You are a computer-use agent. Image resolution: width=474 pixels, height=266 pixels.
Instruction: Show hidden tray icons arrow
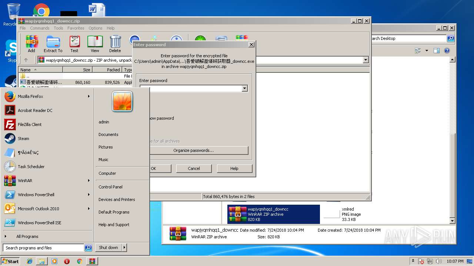click(413, 261)
